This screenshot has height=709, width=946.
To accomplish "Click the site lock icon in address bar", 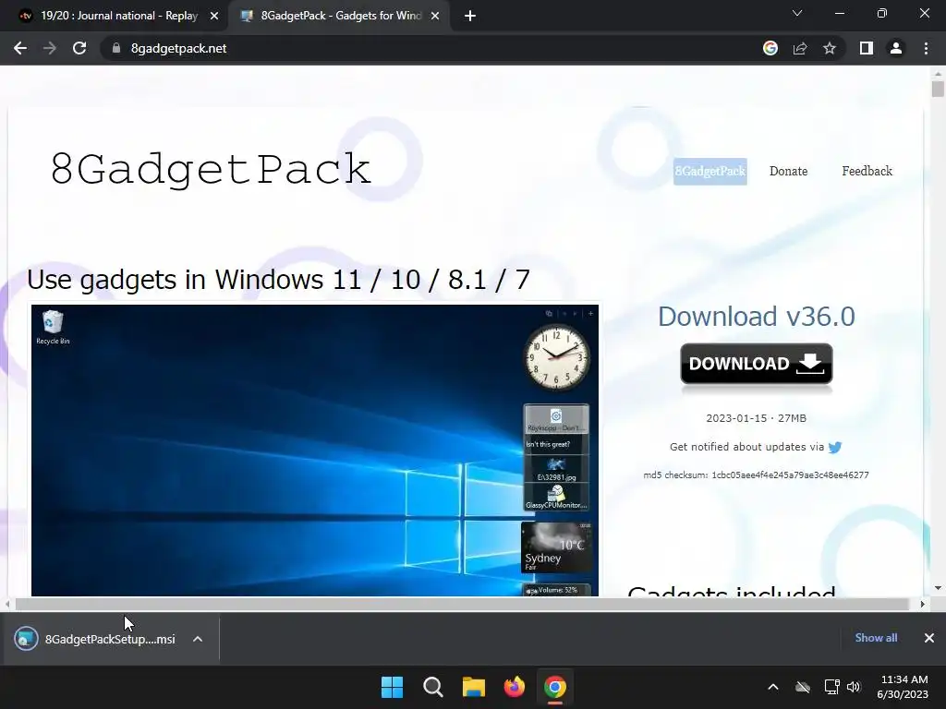I will pyautogui.click(x=116, y=48).
